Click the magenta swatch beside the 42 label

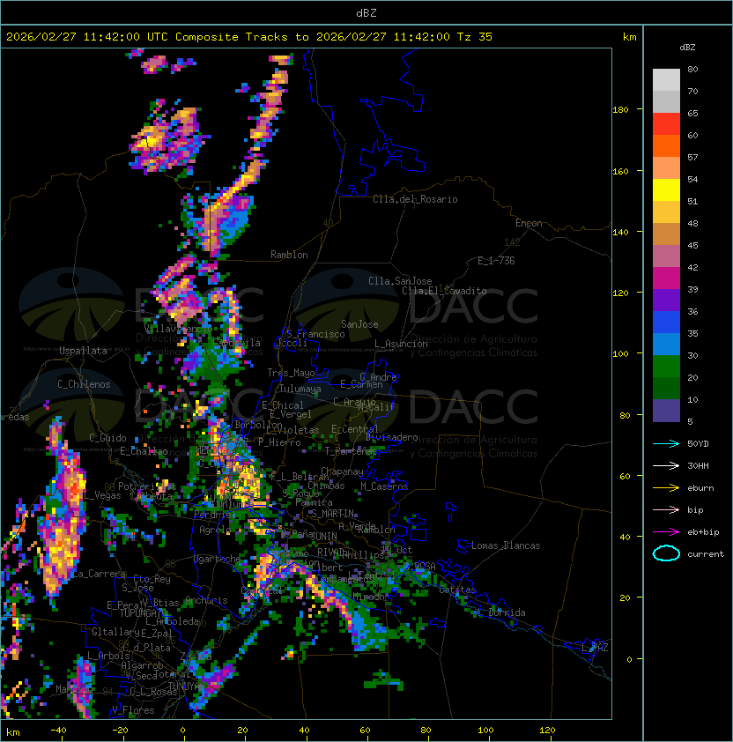pos(666,278)
